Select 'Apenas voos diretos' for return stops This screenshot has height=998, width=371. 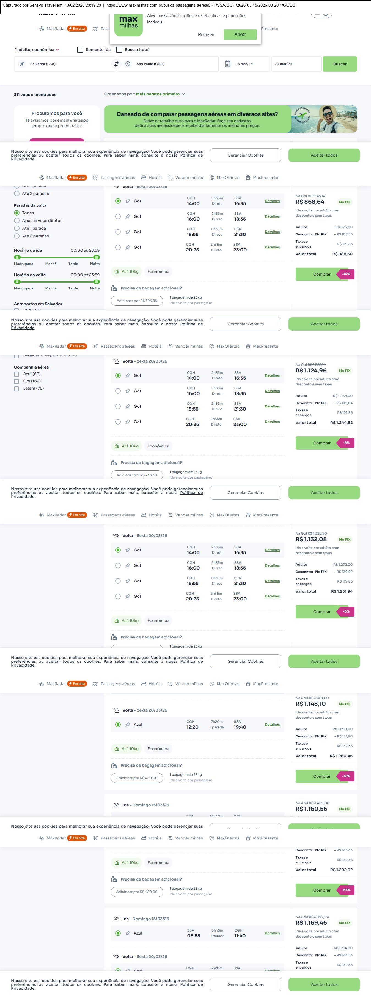coord(17,221)
